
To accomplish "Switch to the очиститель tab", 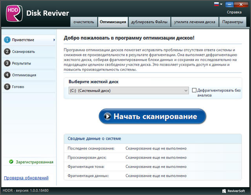I will [84, 22].
